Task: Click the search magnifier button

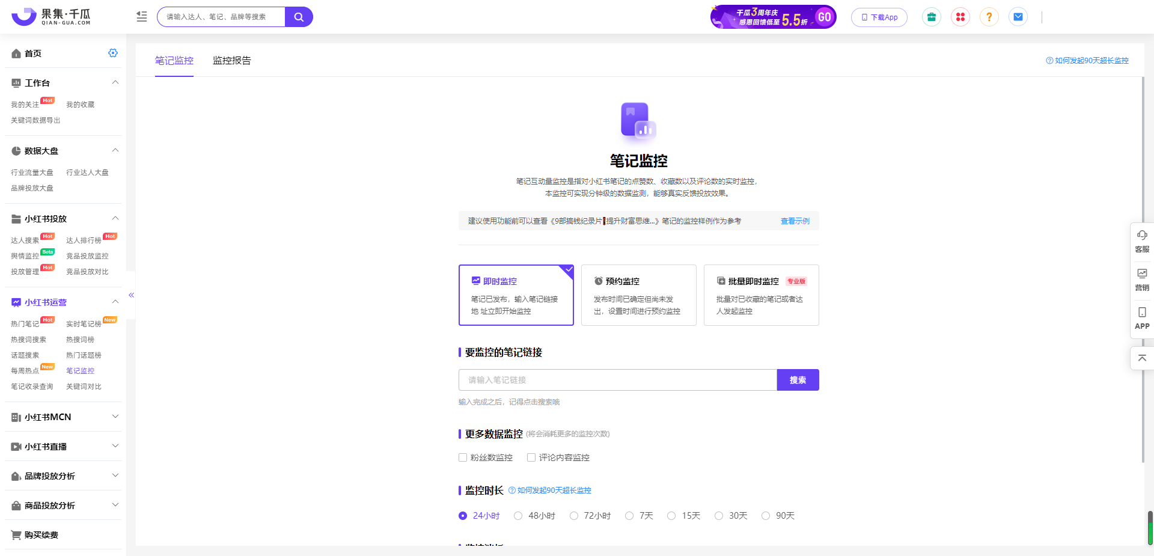Action: (x=299, y=17)
